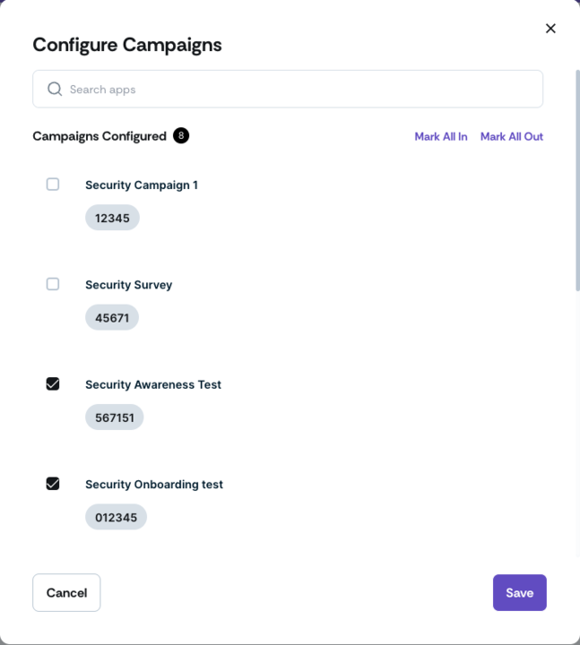This screenshot has width=580, height=645.
Task: Click the campaigns configured count badge
Action: (181, 136)
